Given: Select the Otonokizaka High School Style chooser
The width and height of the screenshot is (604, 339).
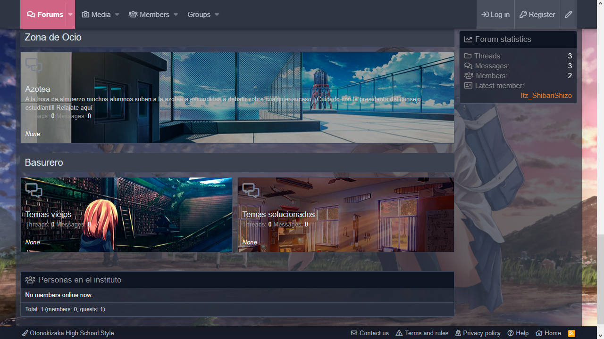Looking at the screenshot, I should 68,333.
